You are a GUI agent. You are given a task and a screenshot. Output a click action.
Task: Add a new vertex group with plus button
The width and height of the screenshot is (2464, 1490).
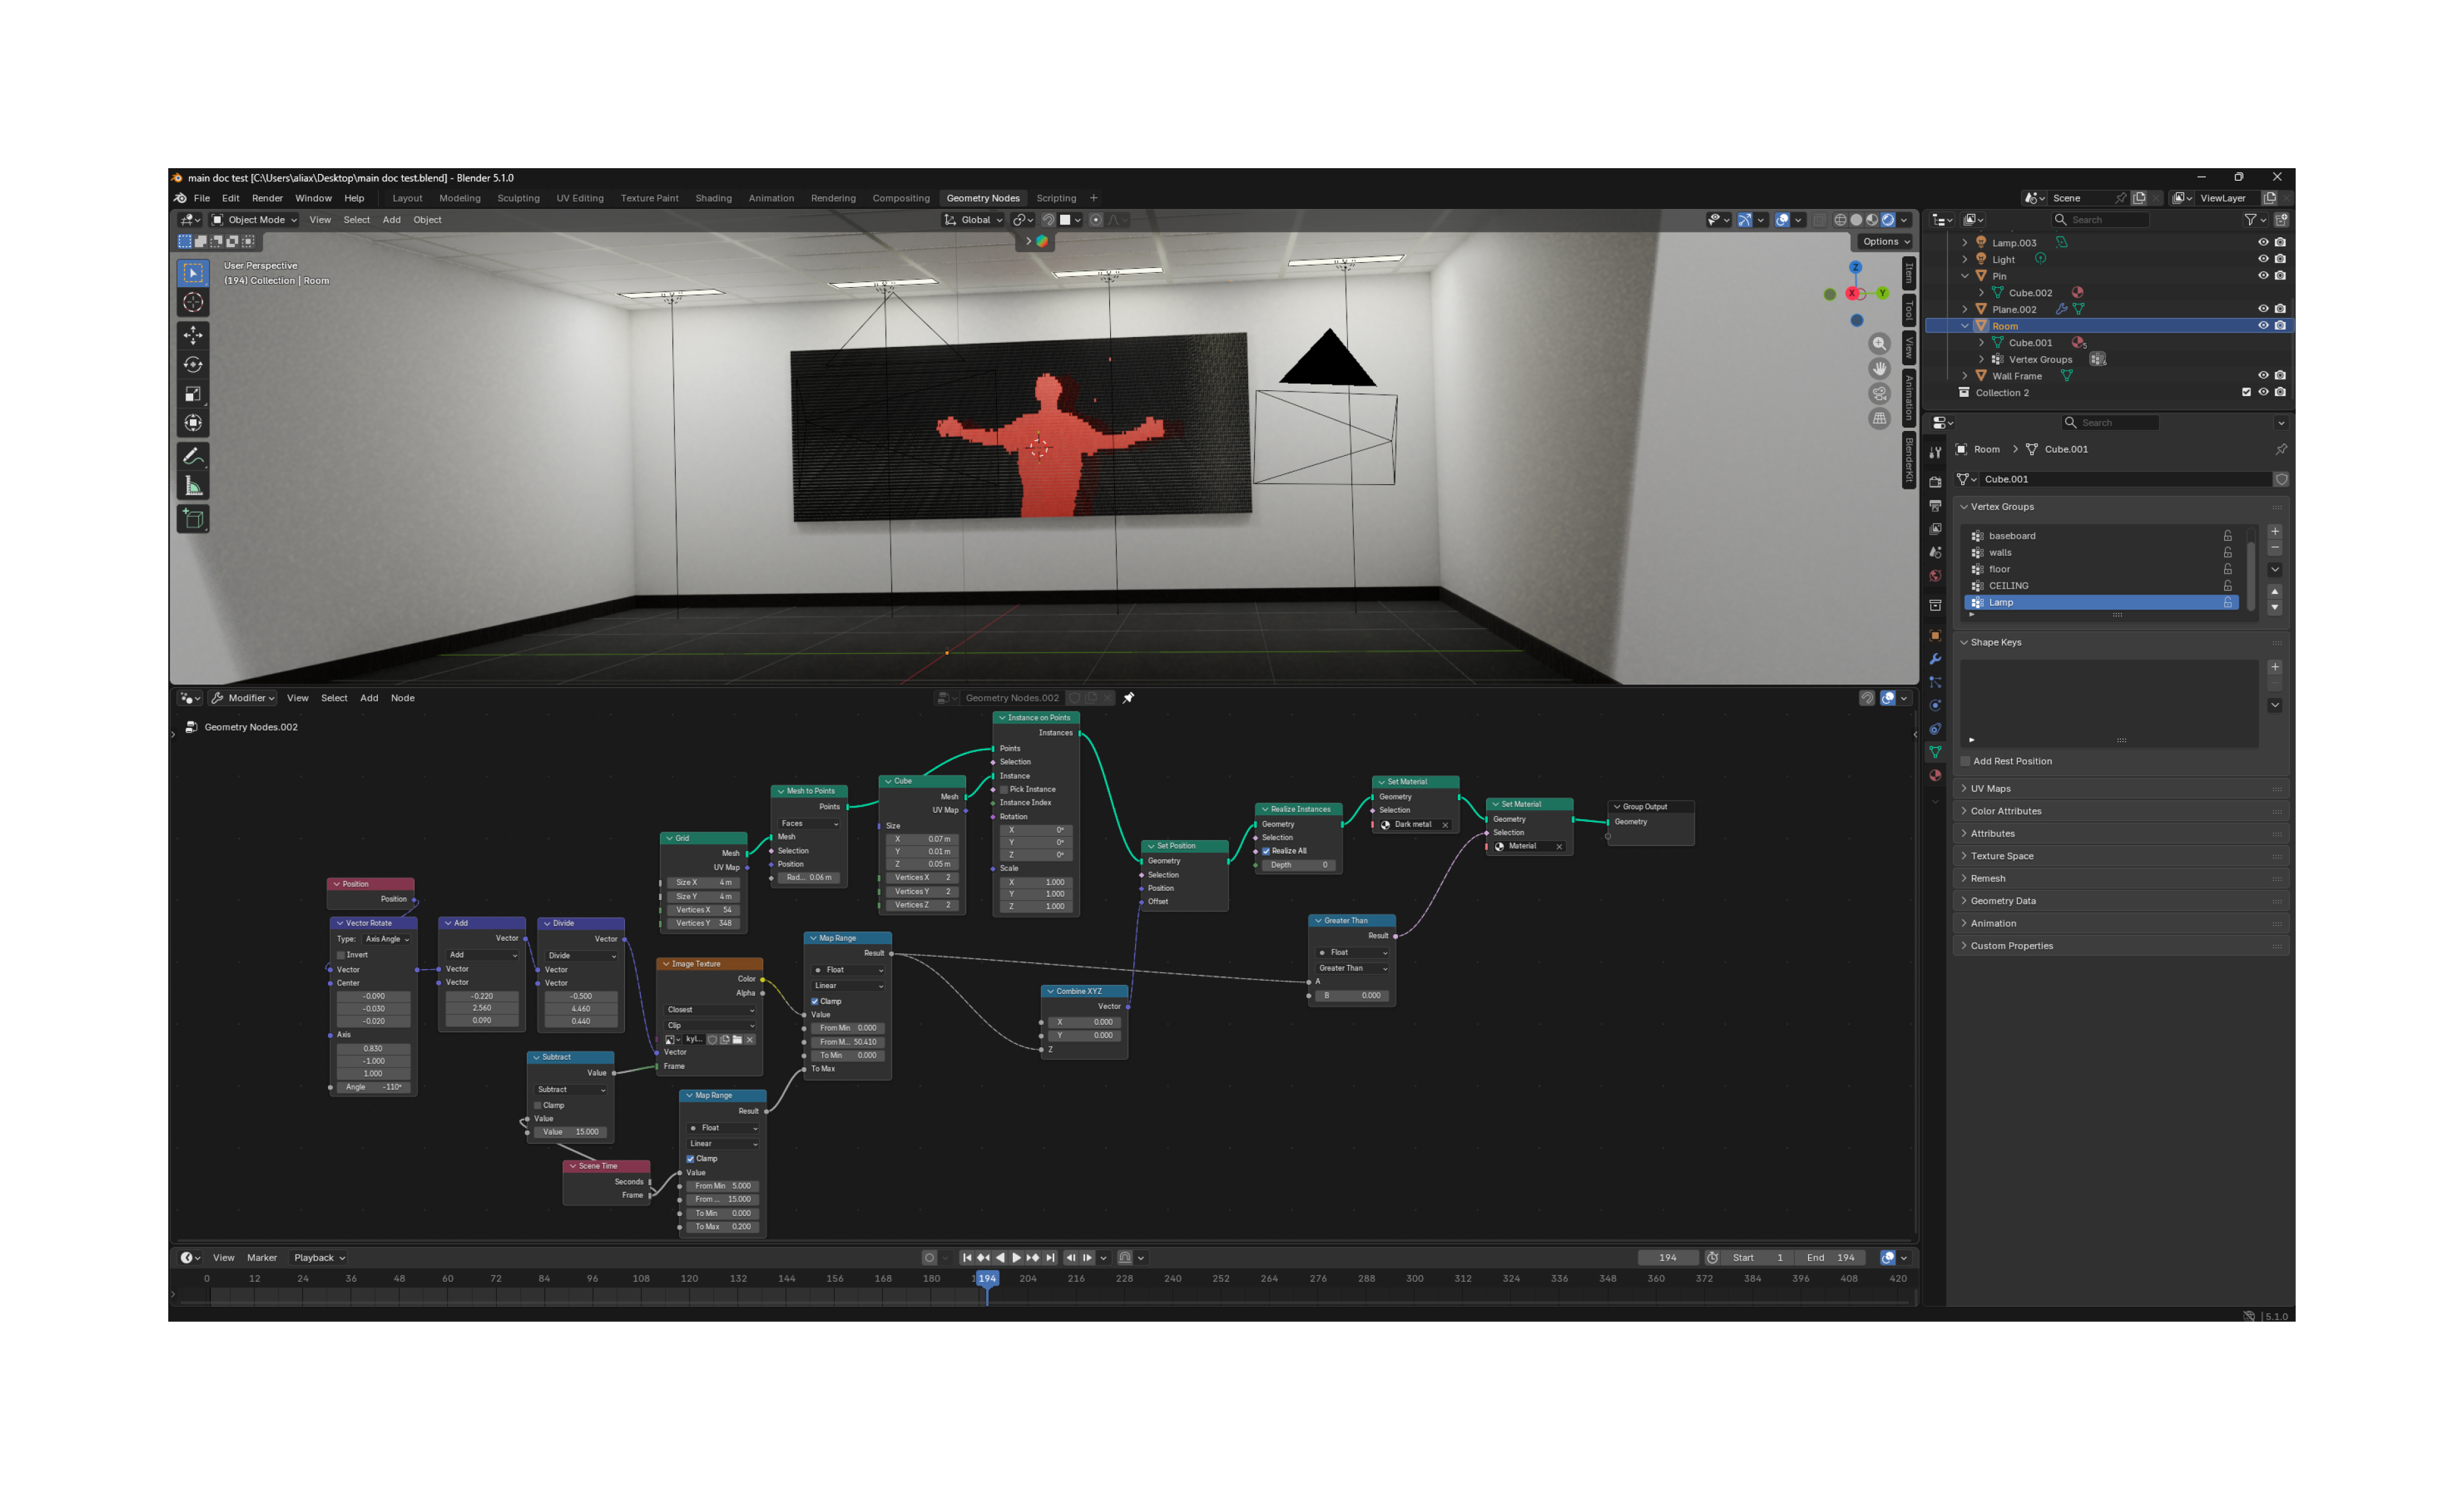click(x=2275, y=531)
